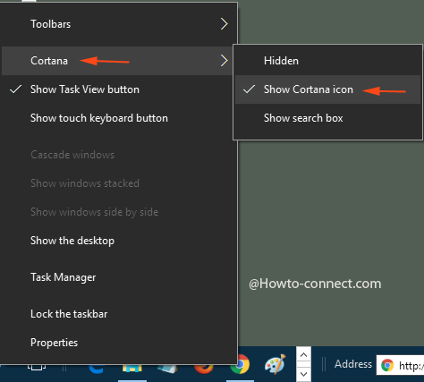Select the Cortana menu entry
Screen dimensions: 424x382
click(117, 61)
